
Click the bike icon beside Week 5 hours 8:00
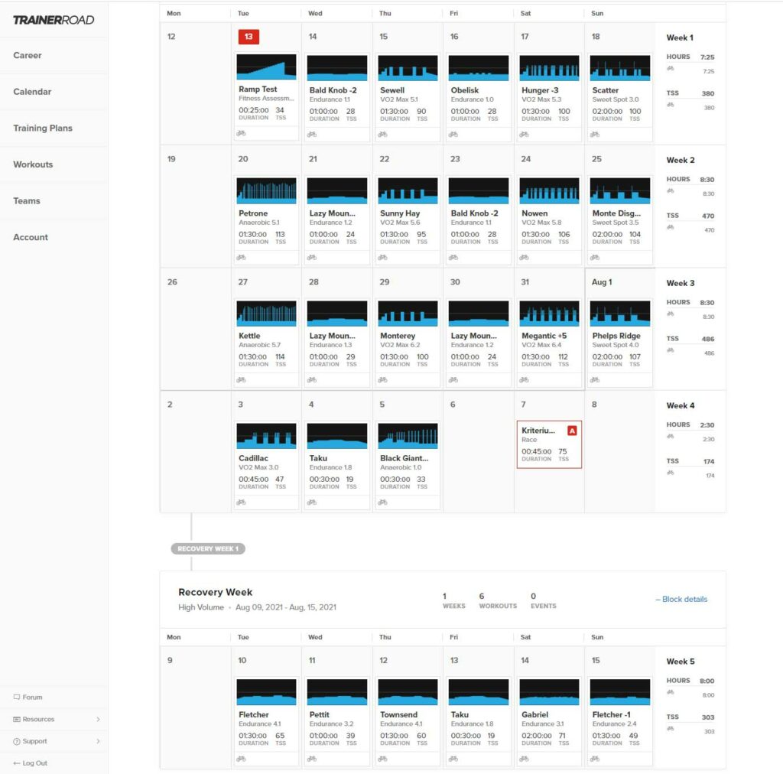[670, 692]
